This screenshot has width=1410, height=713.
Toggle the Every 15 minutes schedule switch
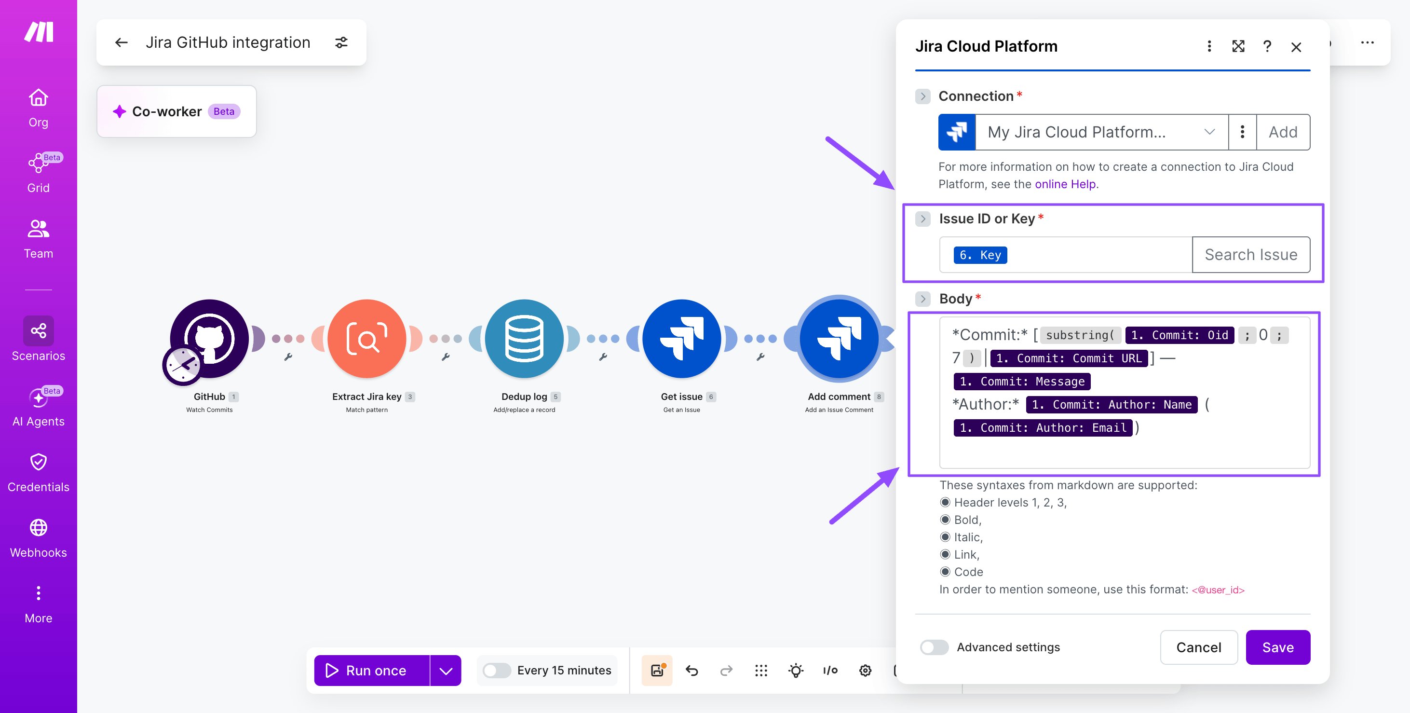tap(497, 670)
